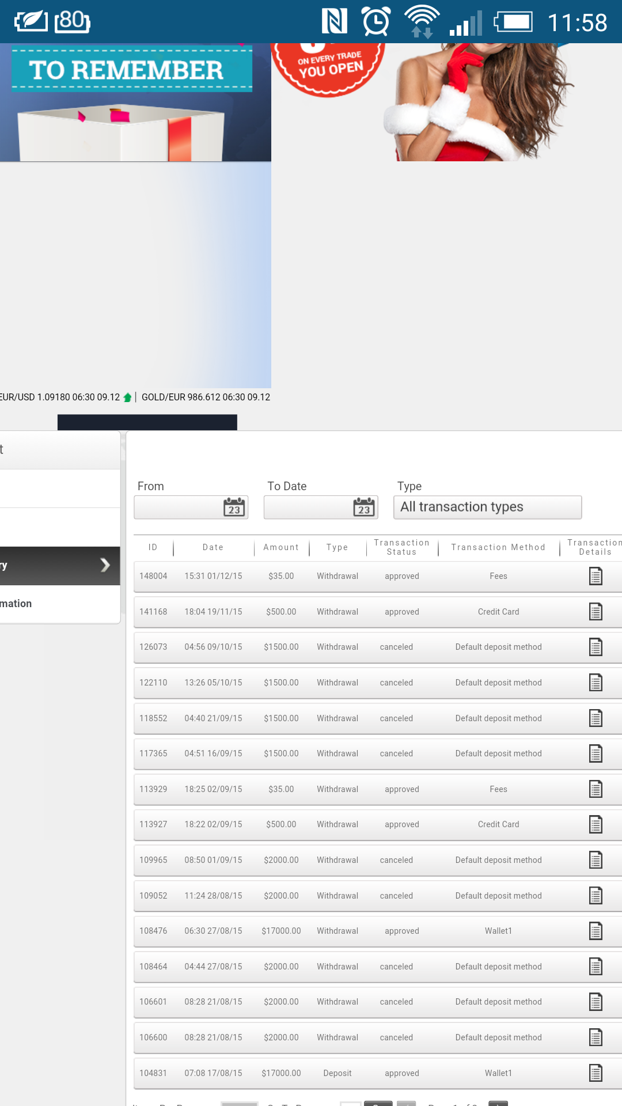Sort by the Amount column header
This screenshot has height=1106, width=622.
(281, 547)
